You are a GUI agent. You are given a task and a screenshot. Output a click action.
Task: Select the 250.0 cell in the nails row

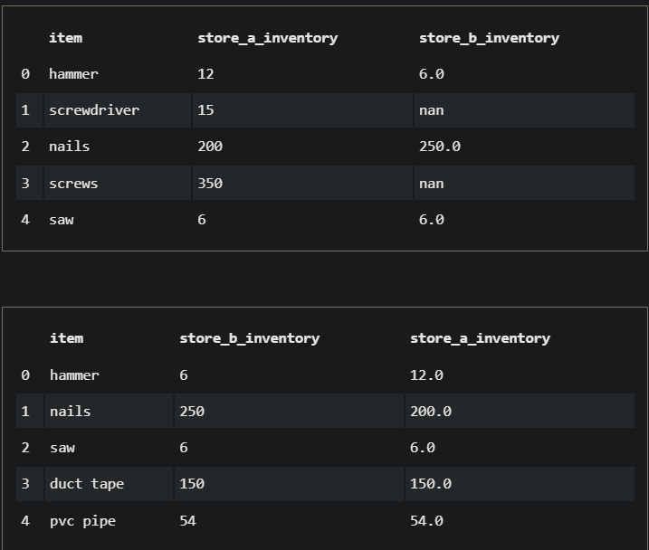[439, 147]
